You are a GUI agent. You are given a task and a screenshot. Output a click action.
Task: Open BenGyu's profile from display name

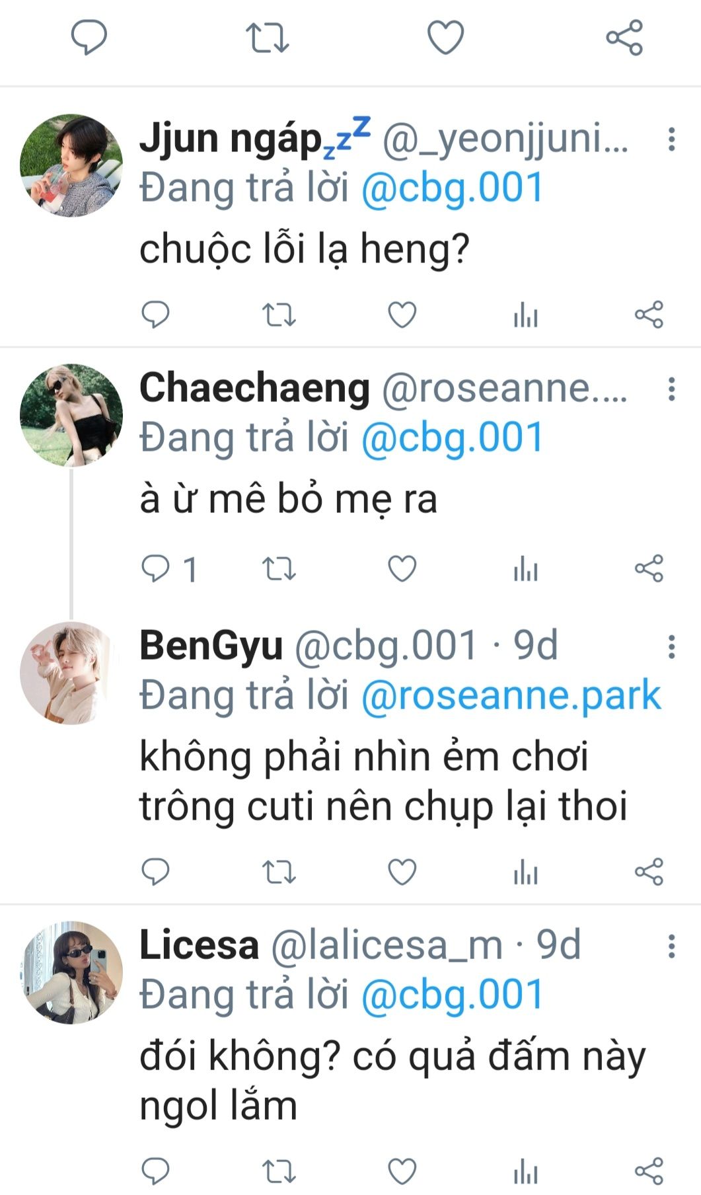pyautogui.click(x=211, y=645)
